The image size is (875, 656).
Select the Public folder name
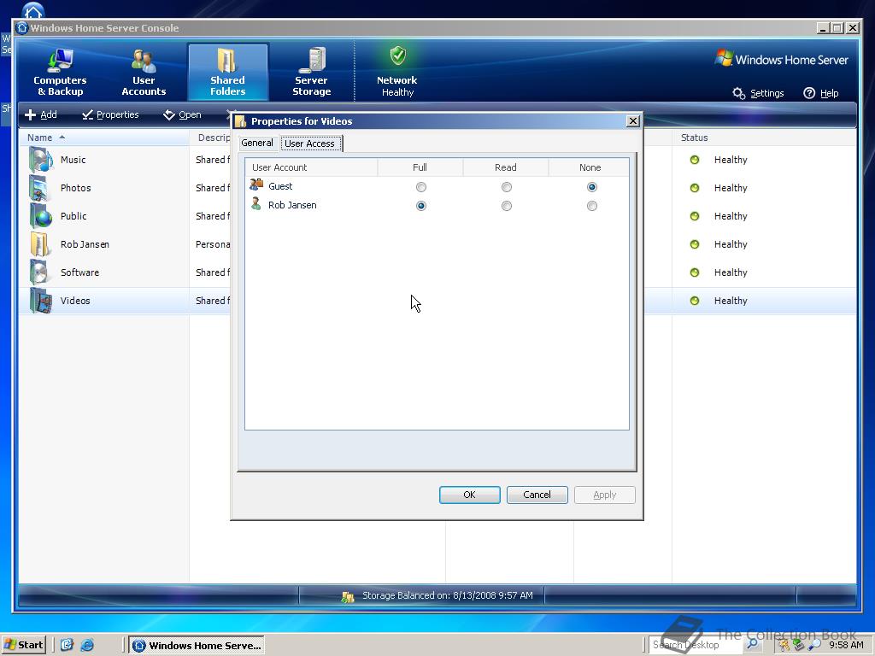(73, 216)
